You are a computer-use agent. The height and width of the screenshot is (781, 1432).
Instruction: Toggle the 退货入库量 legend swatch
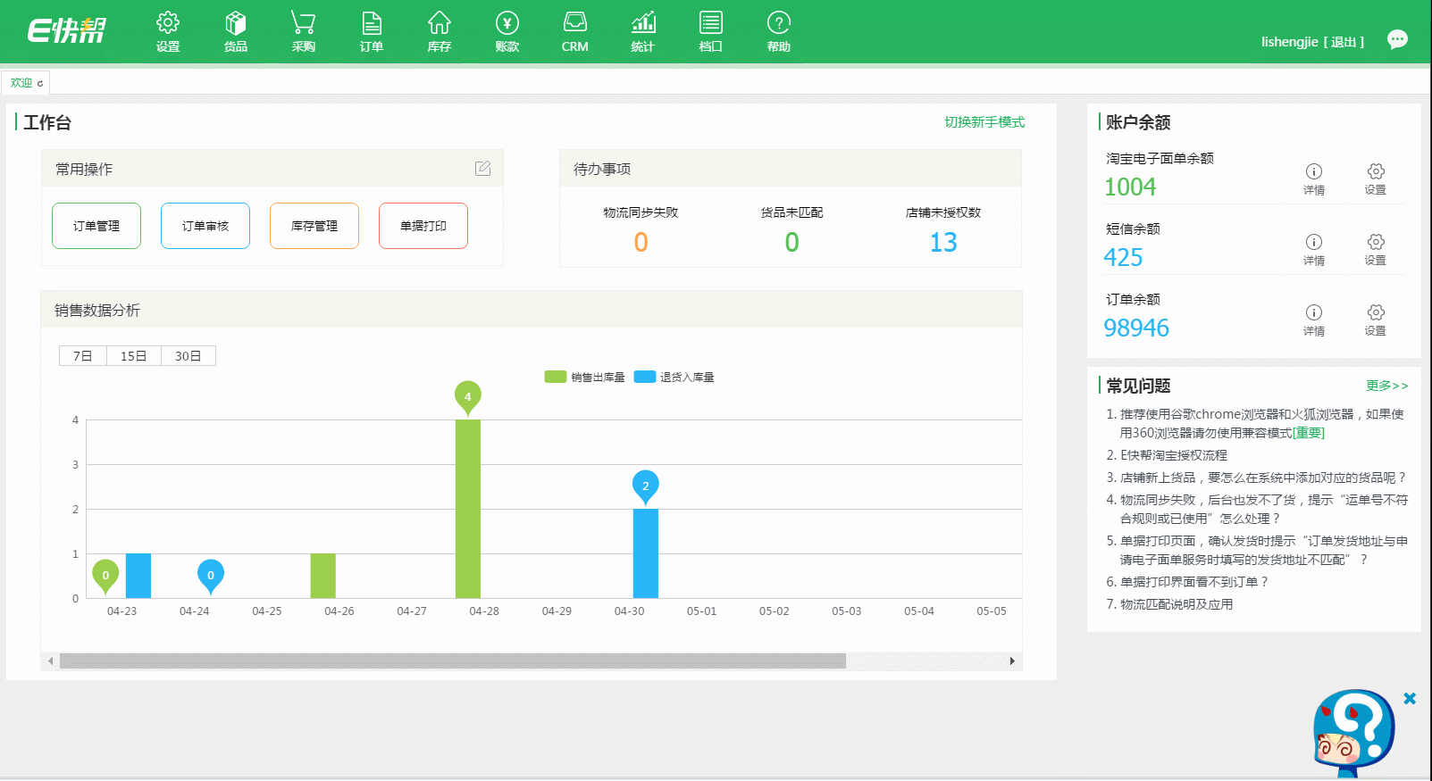coord(645,377)
